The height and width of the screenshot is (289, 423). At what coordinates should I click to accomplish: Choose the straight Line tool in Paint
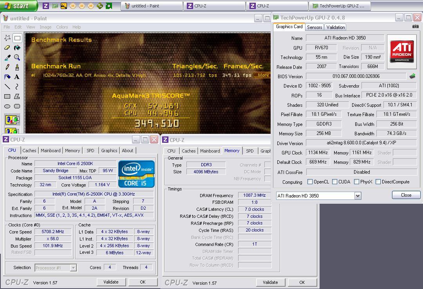click(x=7, y=86)
